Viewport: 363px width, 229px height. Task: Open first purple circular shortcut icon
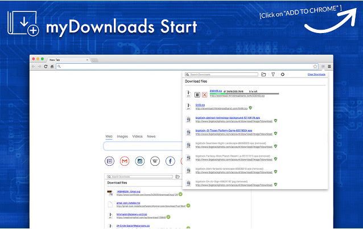point(109,161)
